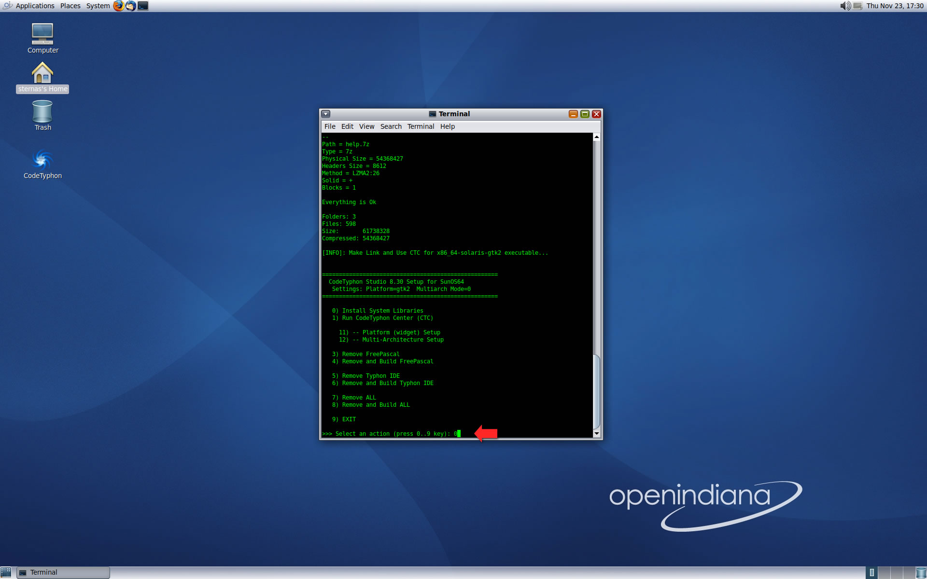This screenshot has height=579, width=927.
Task: Click the 'Files: 598' line
Action: click(x=339, y=224)
